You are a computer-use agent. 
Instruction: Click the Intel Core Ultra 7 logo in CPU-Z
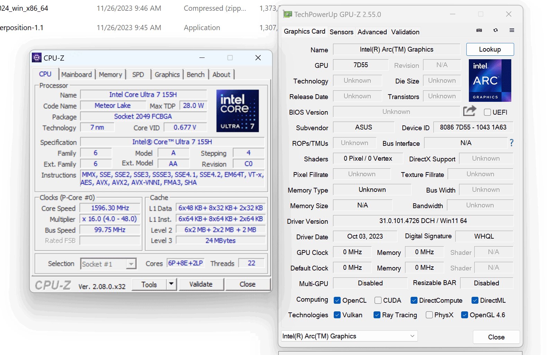point(237,111)
